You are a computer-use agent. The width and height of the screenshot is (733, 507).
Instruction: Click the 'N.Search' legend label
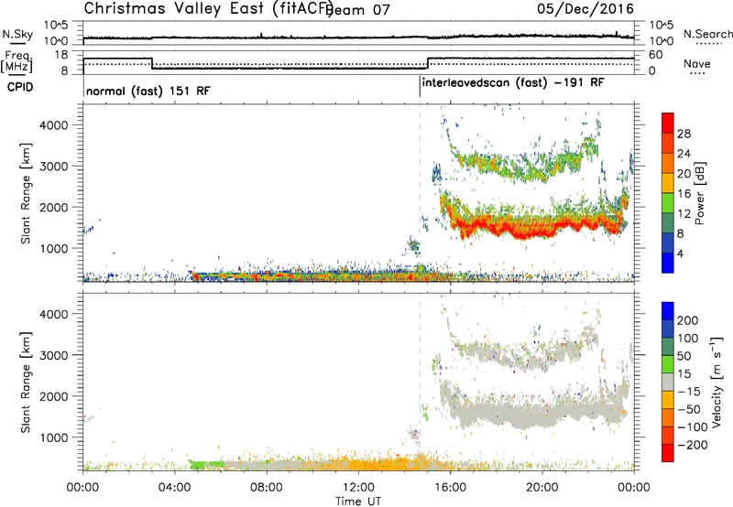point(707,34)
